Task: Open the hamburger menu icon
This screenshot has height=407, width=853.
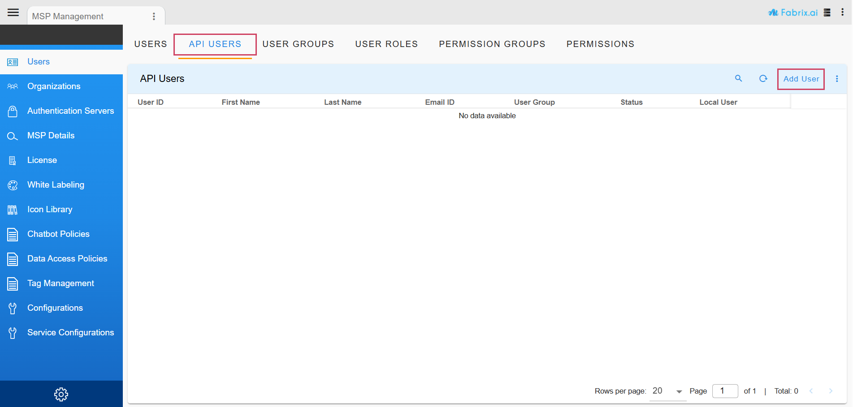Action: click(13, 13)
